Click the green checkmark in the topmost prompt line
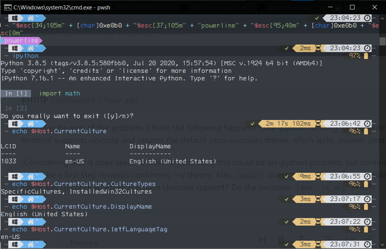The image size is (386, 249). tap(317, 17)
